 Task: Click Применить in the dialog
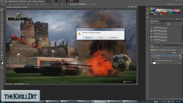click(x=88, y=37)
